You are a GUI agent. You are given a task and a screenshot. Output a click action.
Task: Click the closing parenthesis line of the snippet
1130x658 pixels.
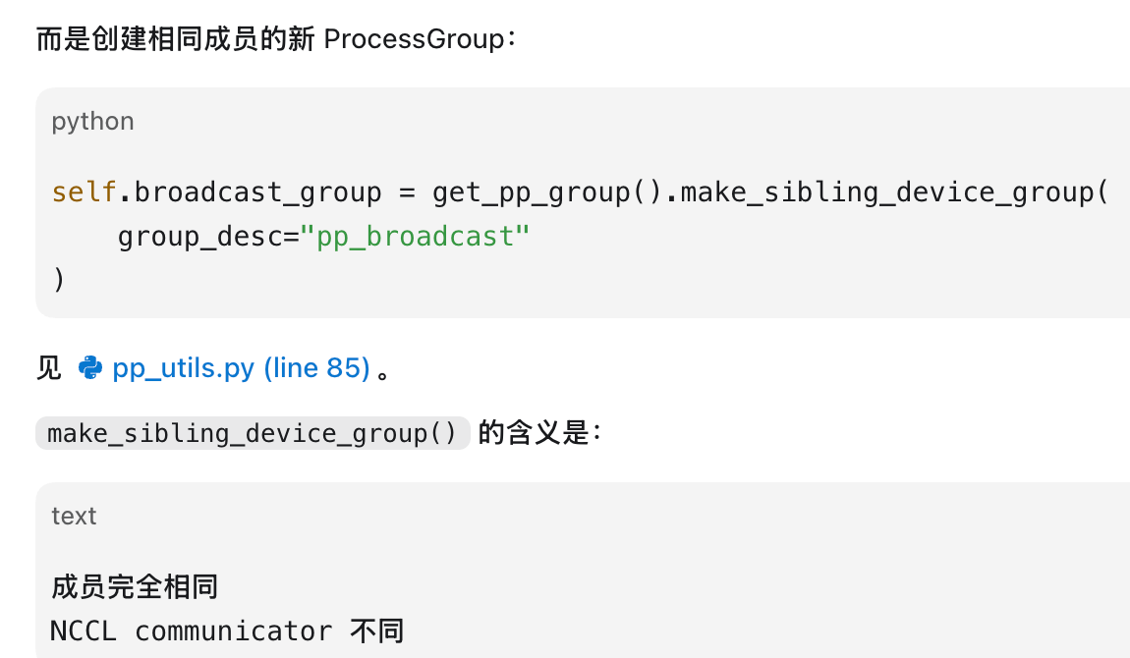[x=59, y=279]
